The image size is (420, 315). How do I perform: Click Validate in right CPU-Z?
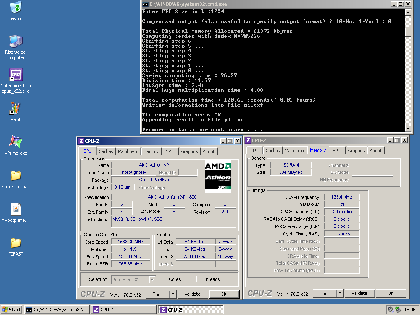pyautogui.click(x=359, y=293)
